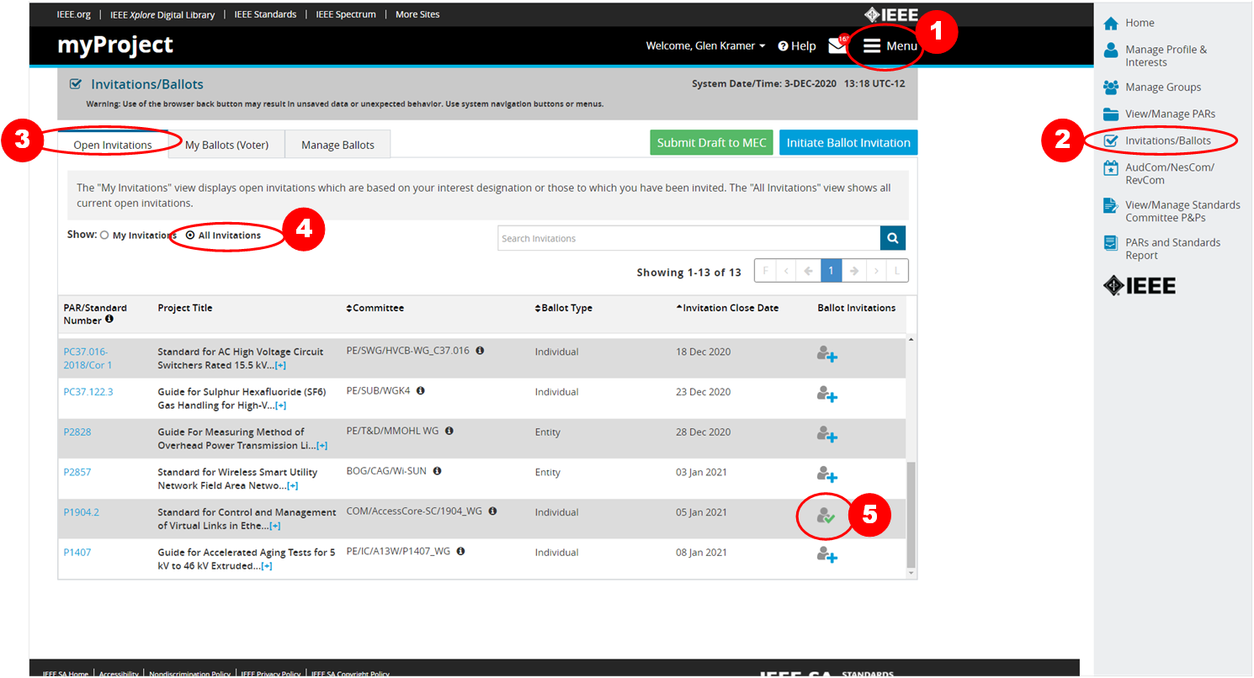Click PARs and Standards Report icon
The width and height of the screenshot is (1254, 678).
(x=1111, y=243)
